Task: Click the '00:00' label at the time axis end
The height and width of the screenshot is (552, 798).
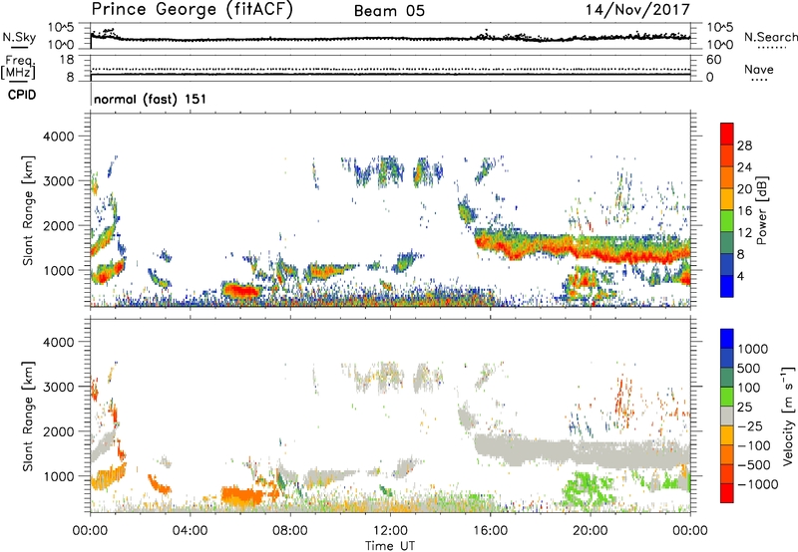Action: [x=690, y=531]
